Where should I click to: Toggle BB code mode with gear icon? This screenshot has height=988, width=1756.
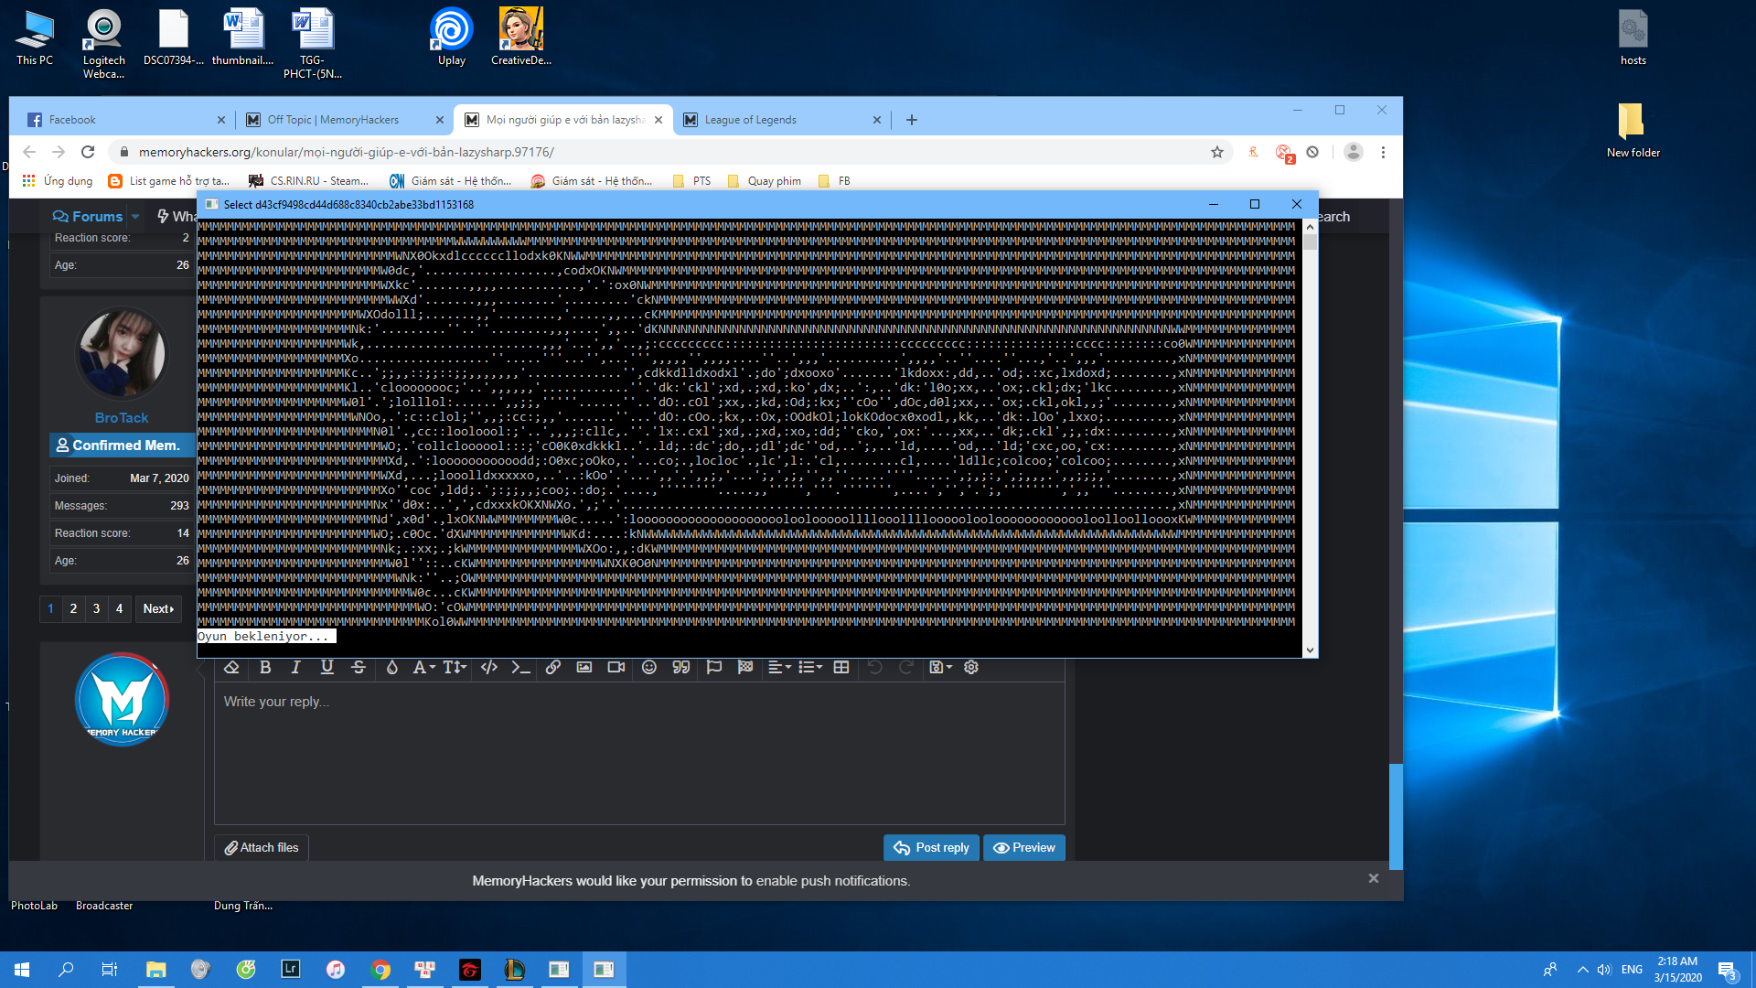point(971,668)
